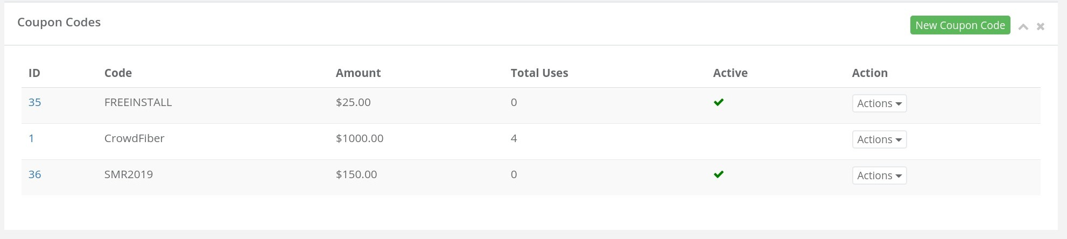Click the green active checkmark for FREEINSTALL
1067x239 pixels.
pos(718,102)
